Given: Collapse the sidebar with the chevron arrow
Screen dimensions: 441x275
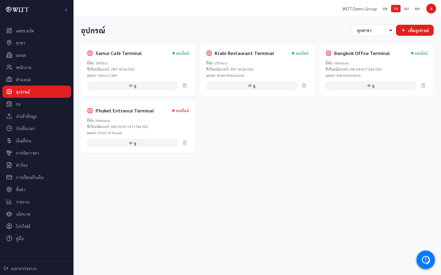Looking at the screenshot, I should (x=66, y=10).
